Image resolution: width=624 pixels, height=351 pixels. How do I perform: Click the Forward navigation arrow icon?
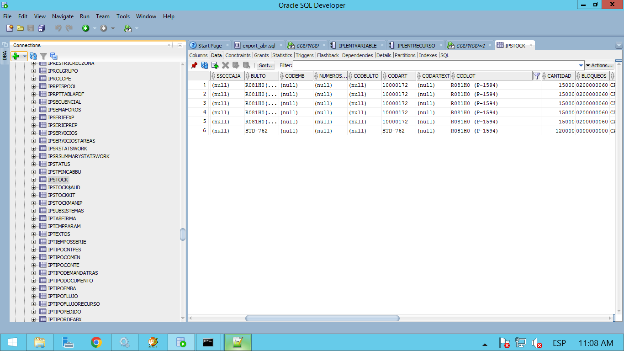click(x=104, y=28)
